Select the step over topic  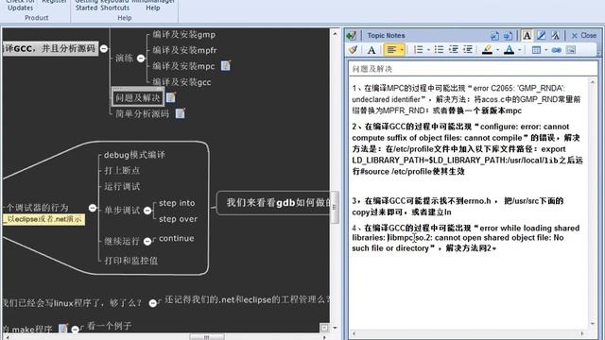pyautogui.click(x=178, y=219)
